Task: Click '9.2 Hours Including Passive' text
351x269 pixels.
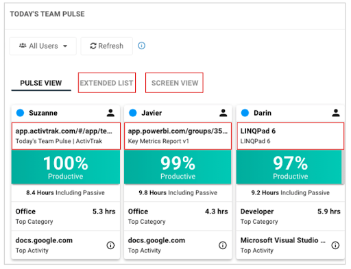Action: pyautogui.click(x=291, y=193)
